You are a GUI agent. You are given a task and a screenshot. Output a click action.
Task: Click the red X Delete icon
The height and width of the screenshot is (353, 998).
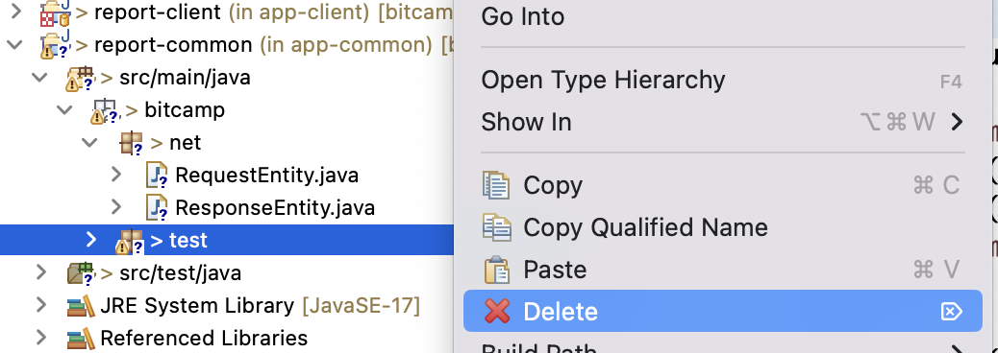pos(497,311)
